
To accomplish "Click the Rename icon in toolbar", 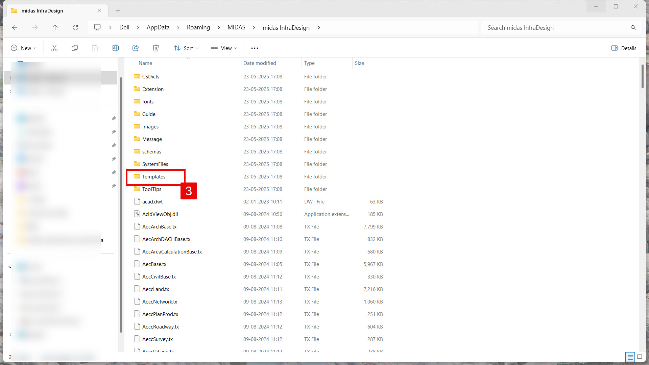I will [x=115, y=48].
